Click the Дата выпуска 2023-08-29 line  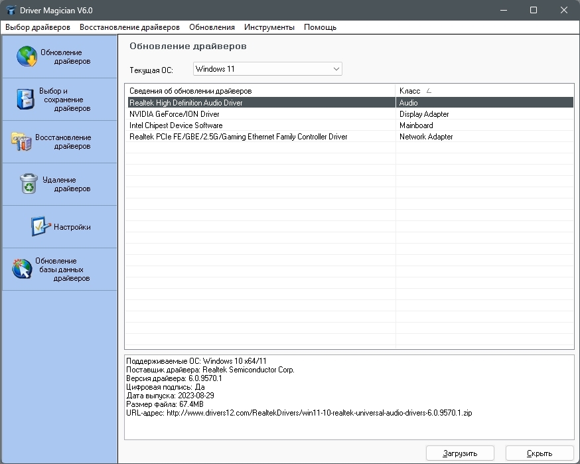(170, 395)
